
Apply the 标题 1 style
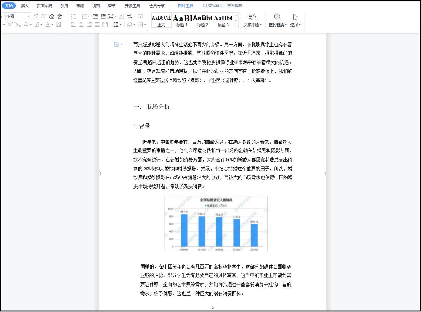tap(181, 19)
